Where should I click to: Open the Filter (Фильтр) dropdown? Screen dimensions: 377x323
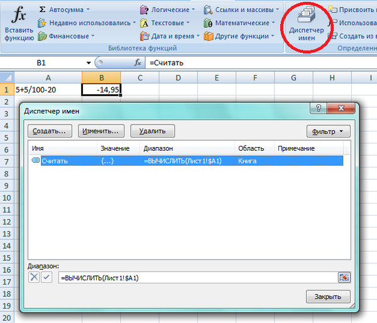[x=328, y=131]
